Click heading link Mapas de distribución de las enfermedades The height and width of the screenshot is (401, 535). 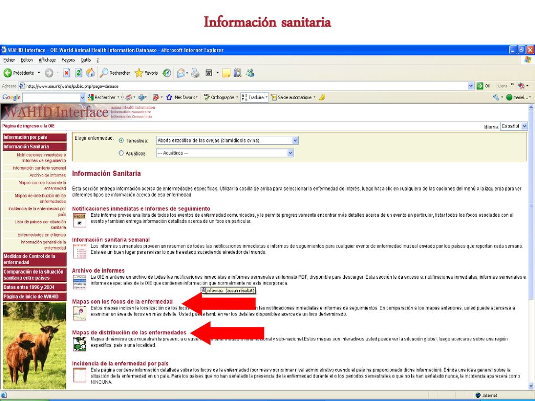click(x=129, y=333)
